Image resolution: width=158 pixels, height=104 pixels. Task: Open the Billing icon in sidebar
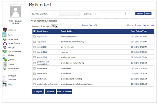click(x=5, y=84)
